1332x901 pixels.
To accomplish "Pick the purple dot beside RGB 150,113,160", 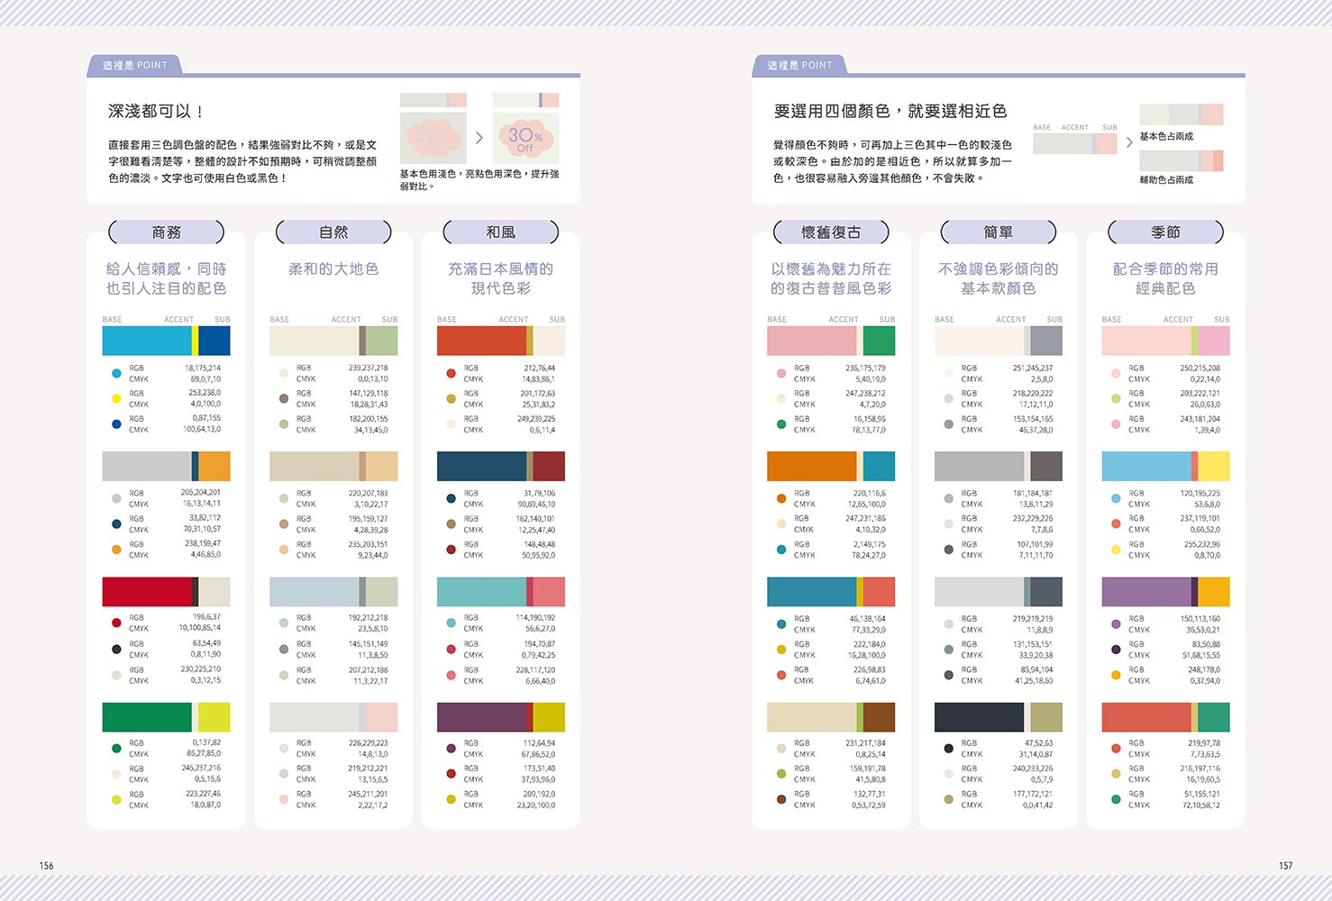I will [1116, 623].
